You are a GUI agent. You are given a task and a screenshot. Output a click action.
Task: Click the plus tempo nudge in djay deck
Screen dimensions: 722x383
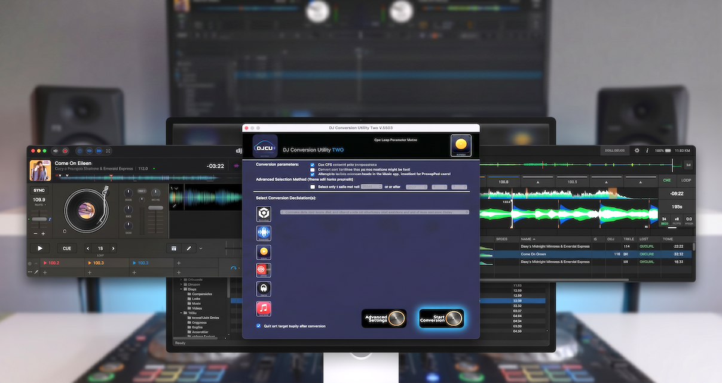[43, 233]
